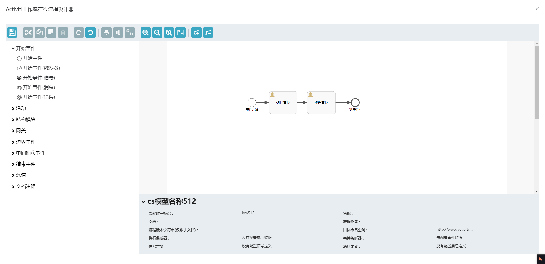Select the 开始事件(触发器) stencil item

[x=38, y=68]
